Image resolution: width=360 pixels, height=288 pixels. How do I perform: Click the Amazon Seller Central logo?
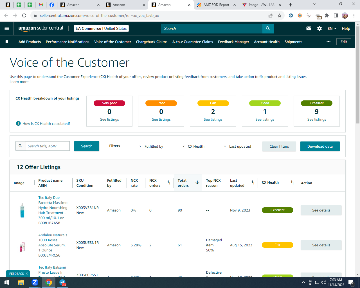click(41, 28)
